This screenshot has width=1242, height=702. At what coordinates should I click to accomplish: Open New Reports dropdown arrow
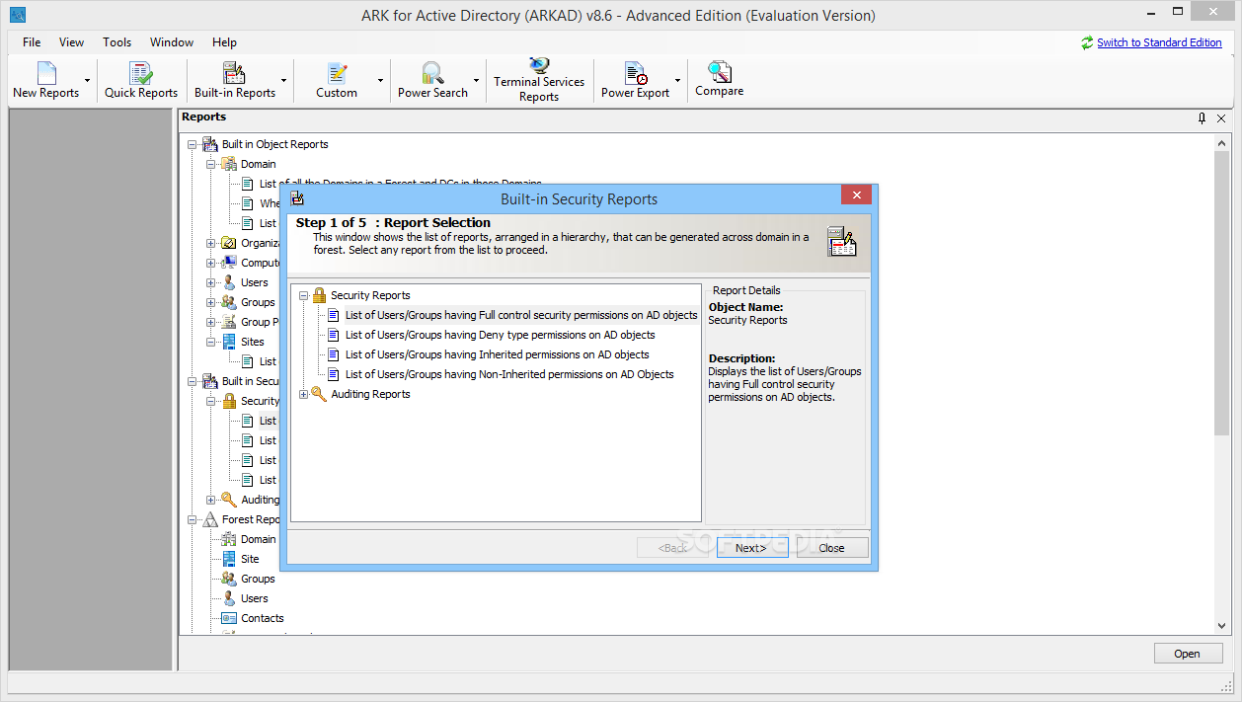(88, 81)
